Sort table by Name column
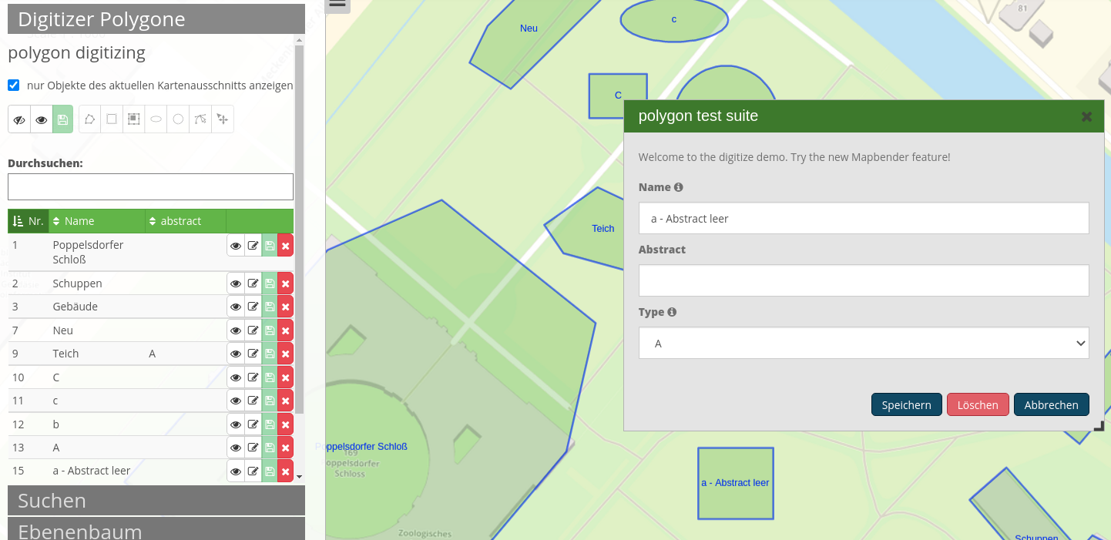1111x540 pixels. (x=97, y=221)
